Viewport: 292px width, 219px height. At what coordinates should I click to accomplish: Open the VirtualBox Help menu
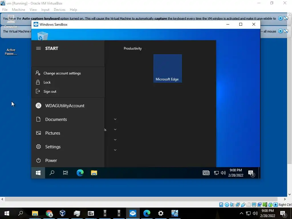click(73, 10)
